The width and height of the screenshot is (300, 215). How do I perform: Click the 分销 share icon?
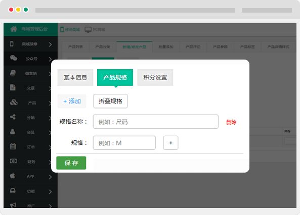pos(13,117)
